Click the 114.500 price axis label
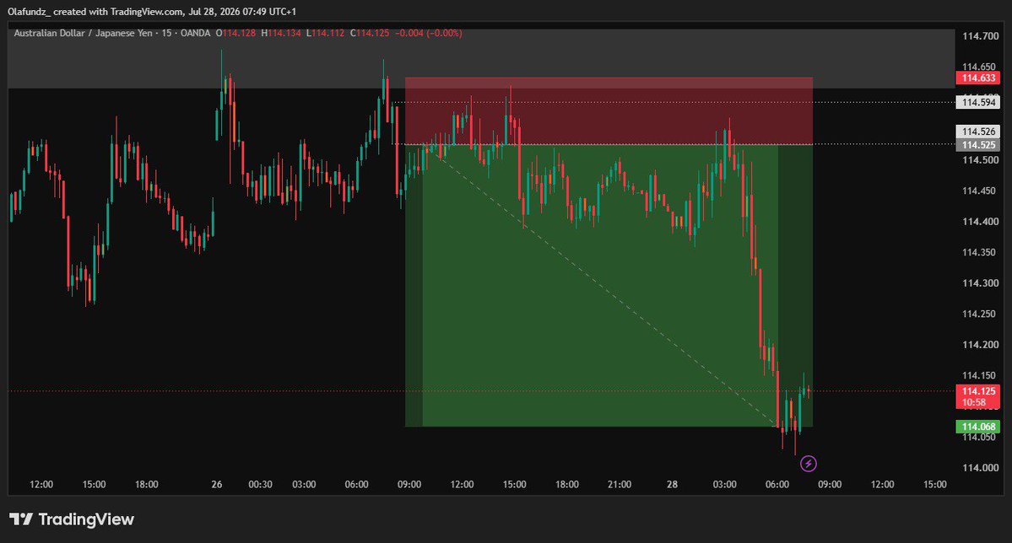The image size is (1012, 543). click(x=981, y=160)
